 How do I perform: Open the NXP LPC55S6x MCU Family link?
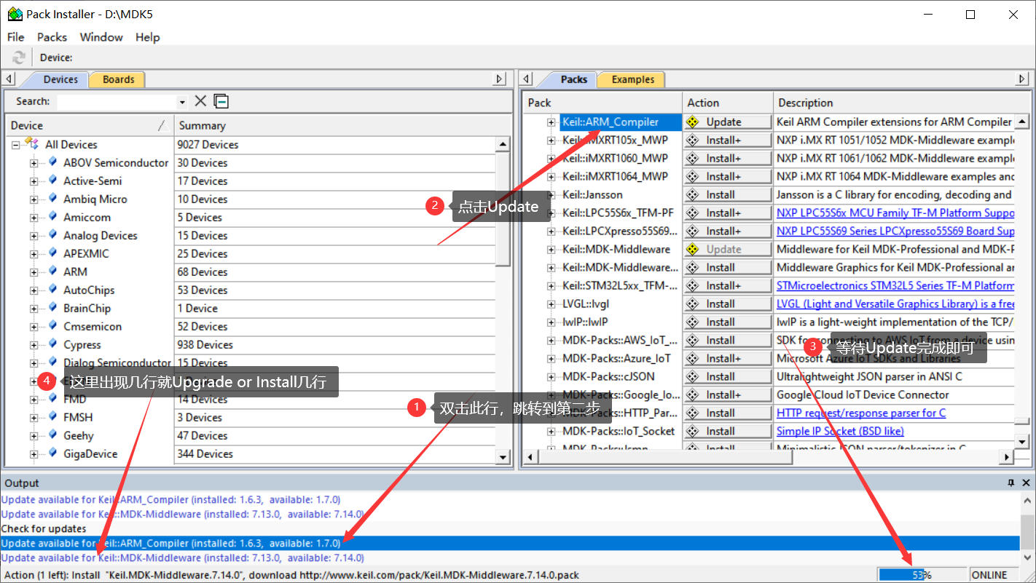(x=895, y=213)
